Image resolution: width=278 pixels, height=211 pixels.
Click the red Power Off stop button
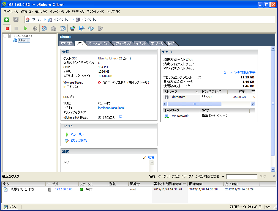point(7,29)
